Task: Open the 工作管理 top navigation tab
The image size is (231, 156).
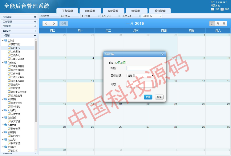Action: [67, 11]
